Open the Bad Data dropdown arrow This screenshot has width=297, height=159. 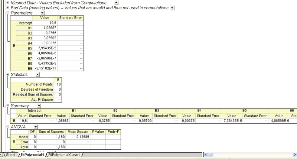pos(172,8)
